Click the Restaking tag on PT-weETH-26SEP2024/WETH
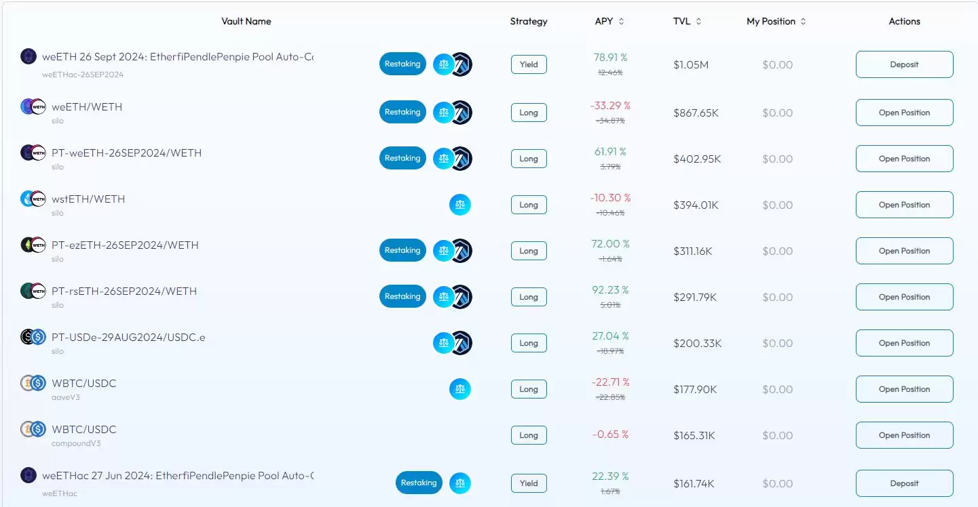978x507 pixels. click(x=402, y=159)
